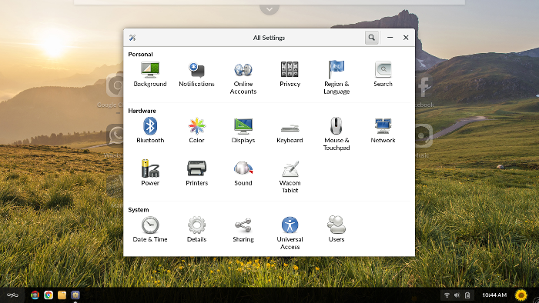Open the Users panel
Image resolution: width=539 pixels, height=303 pixels.
336,229
